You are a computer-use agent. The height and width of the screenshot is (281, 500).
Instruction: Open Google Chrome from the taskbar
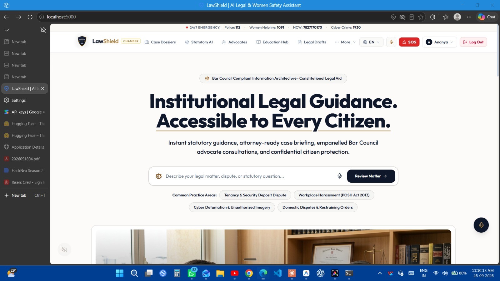249,273
